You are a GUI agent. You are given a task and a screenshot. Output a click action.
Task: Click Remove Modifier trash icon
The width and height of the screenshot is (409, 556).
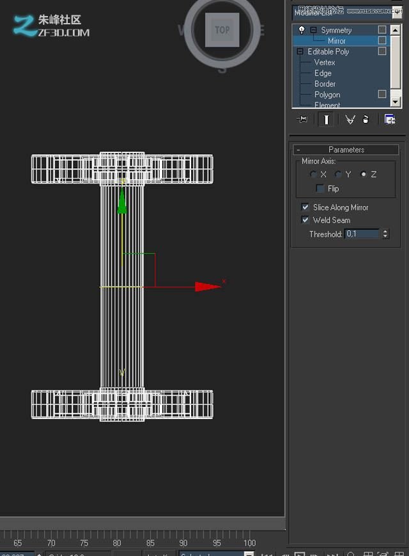tap(366, 120)
